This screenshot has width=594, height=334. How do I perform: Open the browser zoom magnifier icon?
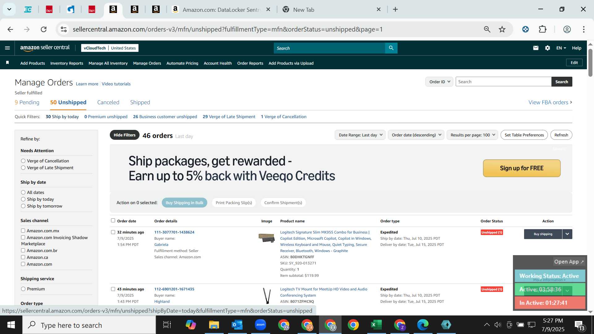coord(487,29)
